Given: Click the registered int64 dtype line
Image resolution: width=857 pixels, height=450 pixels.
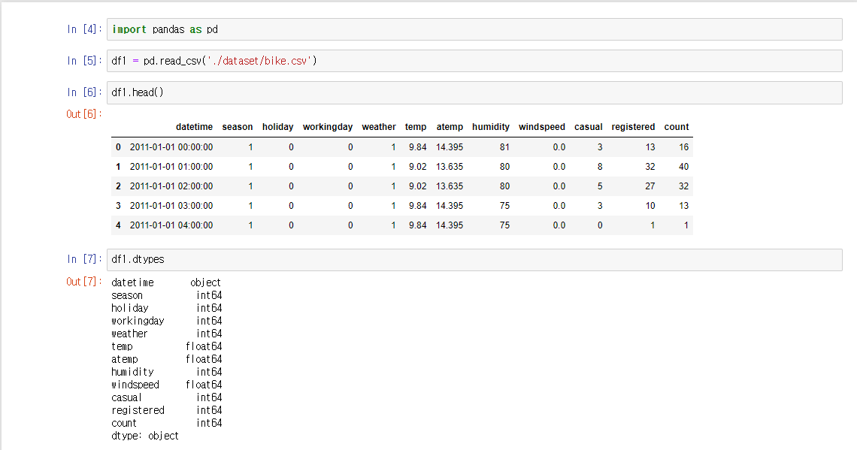Looking at the screenshot, I should 166,410.
